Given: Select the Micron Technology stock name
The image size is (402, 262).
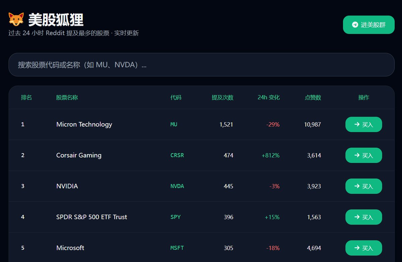Looking at the screenshot, I should click(x=84, y=124).
